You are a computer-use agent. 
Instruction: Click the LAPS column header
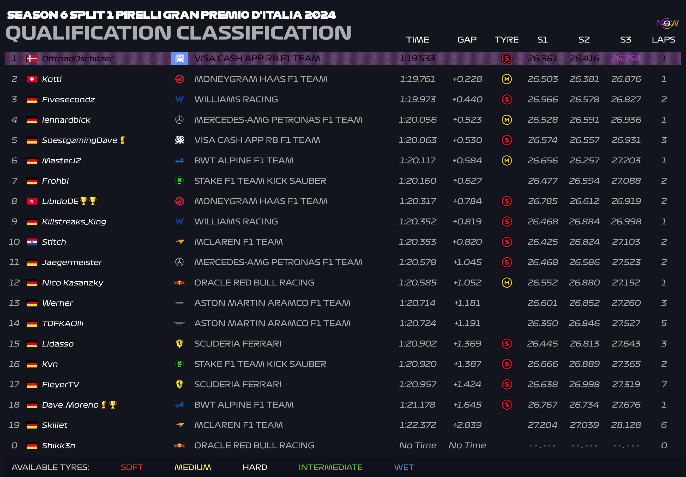click(x=664, y=40)
